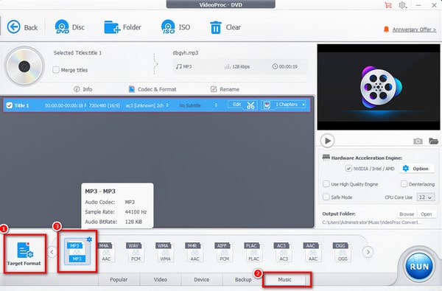Open Codec & Format settings
Image resolution: width=442 pixels, height=291 pixels.
152,89
